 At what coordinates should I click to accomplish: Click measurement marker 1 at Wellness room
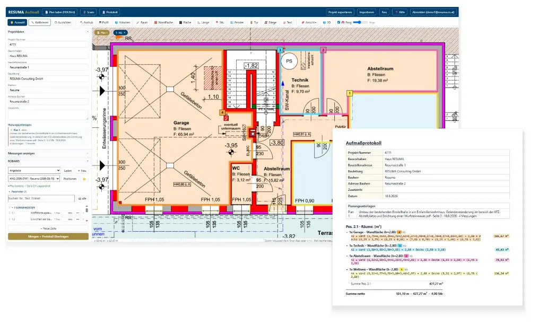pyautogui.click(x=350, y=93)
